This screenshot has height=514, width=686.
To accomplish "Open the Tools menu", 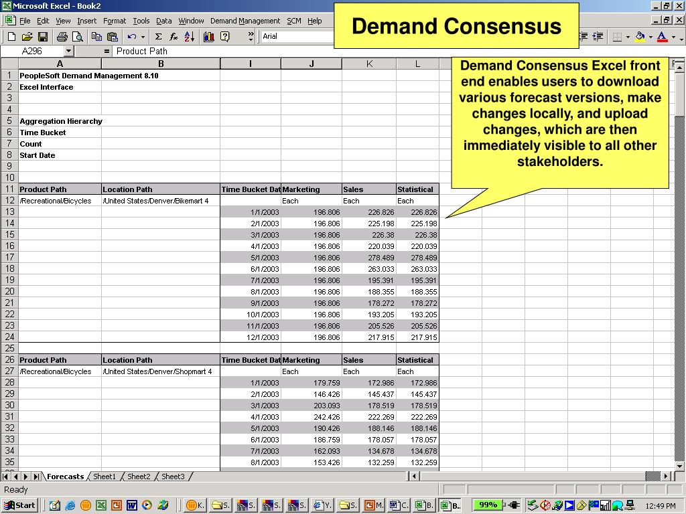I will point(141,21).
